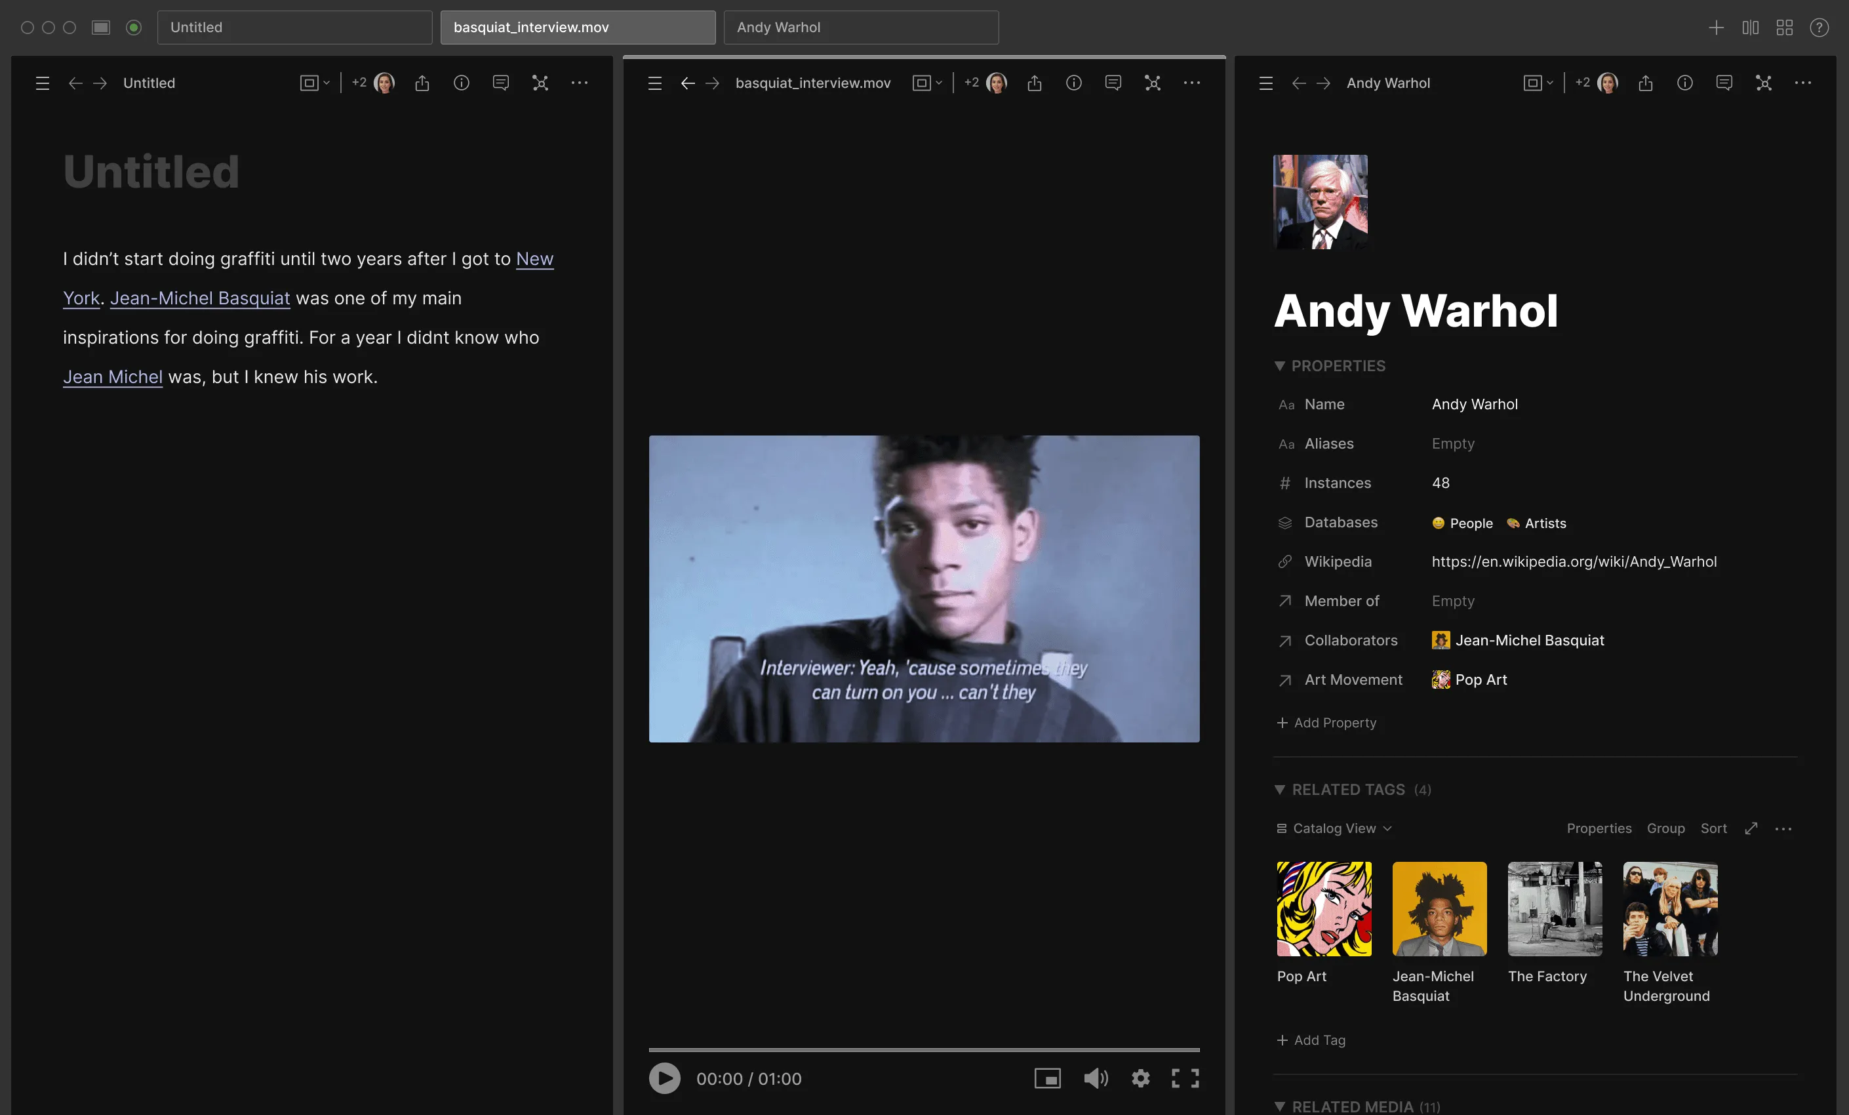
Task: Click the video progress bar
Action: pyautogui.click(x=924, y=1049)
